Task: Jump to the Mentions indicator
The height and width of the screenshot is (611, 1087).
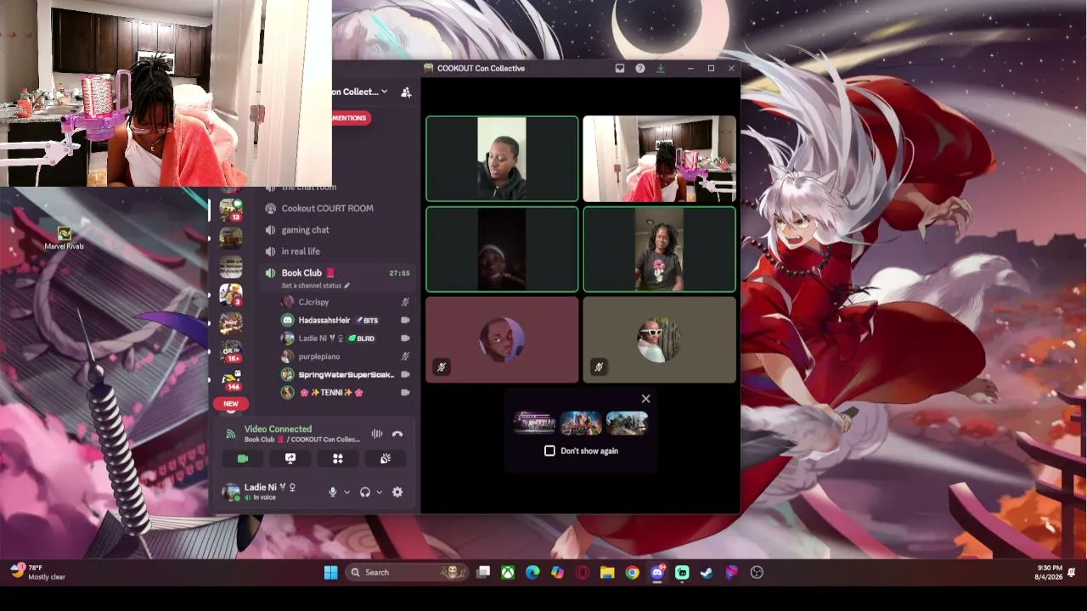Action: pyautogui.click(x=351, y=118)
